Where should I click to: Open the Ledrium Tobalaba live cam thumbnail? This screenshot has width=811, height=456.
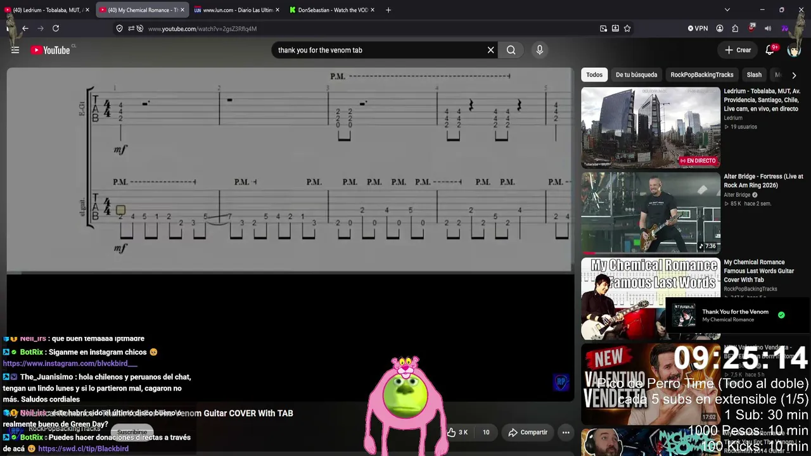tap(651, 127)
